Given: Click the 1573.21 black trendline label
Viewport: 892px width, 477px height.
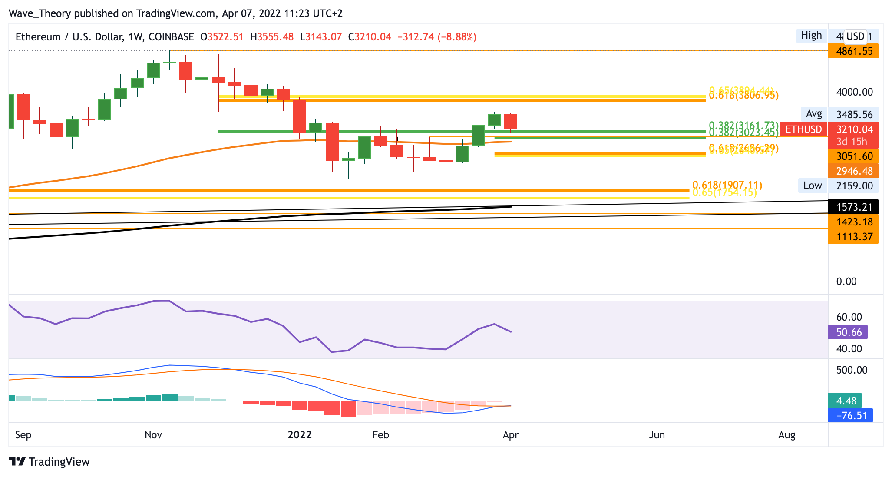Looking at the screenshot, I should pyautogui.click(x=853, y=207).
